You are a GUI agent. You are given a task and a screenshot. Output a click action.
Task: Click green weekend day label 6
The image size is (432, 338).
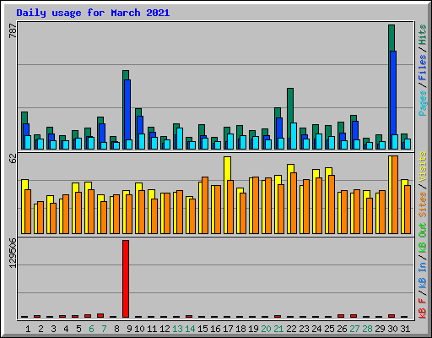click(x=91, y=329)
